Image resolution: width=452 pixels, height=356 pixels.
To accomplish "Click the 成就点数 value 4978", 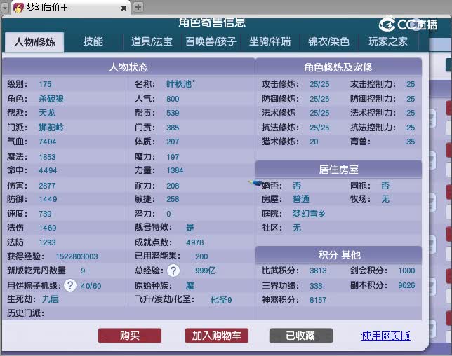I will click(195, 242).
